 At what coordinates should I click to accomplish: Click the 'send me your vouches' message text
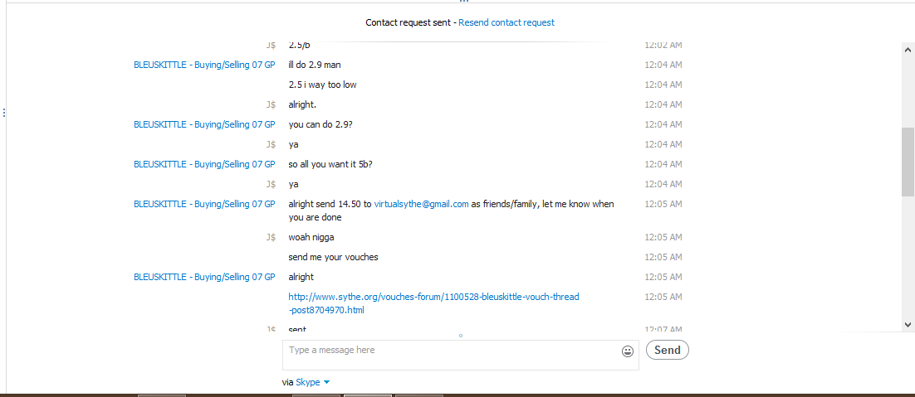click(x=333, y=257)
